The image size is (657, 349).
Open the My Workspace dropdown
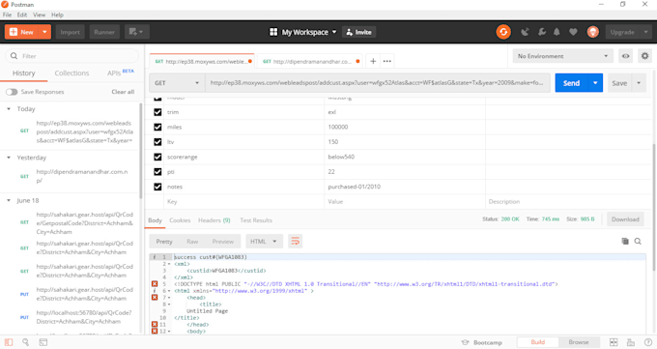tap(309, 32)
